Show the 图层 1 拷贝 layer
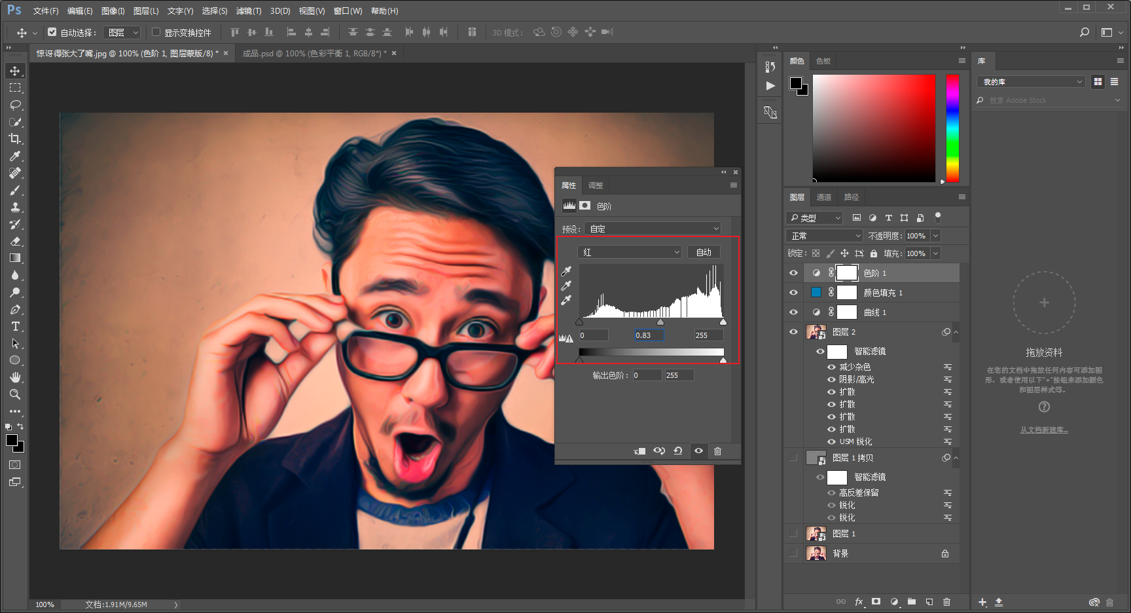 (793, 458)
